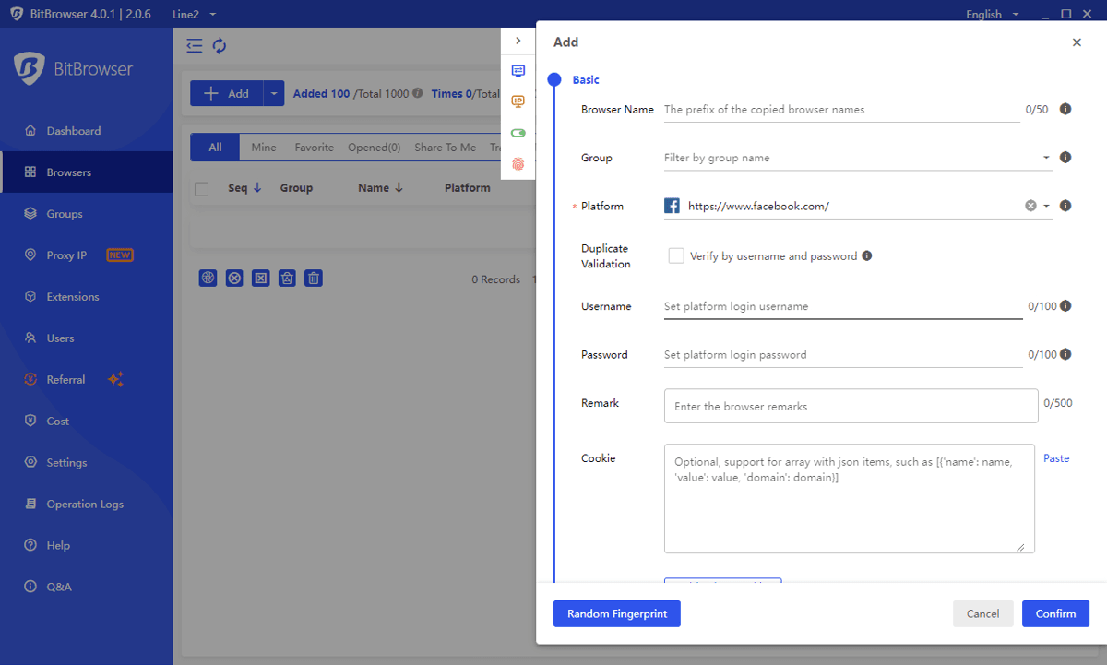
Task: Open the Line2 dropdown in title bar
Action: point(195,15)
